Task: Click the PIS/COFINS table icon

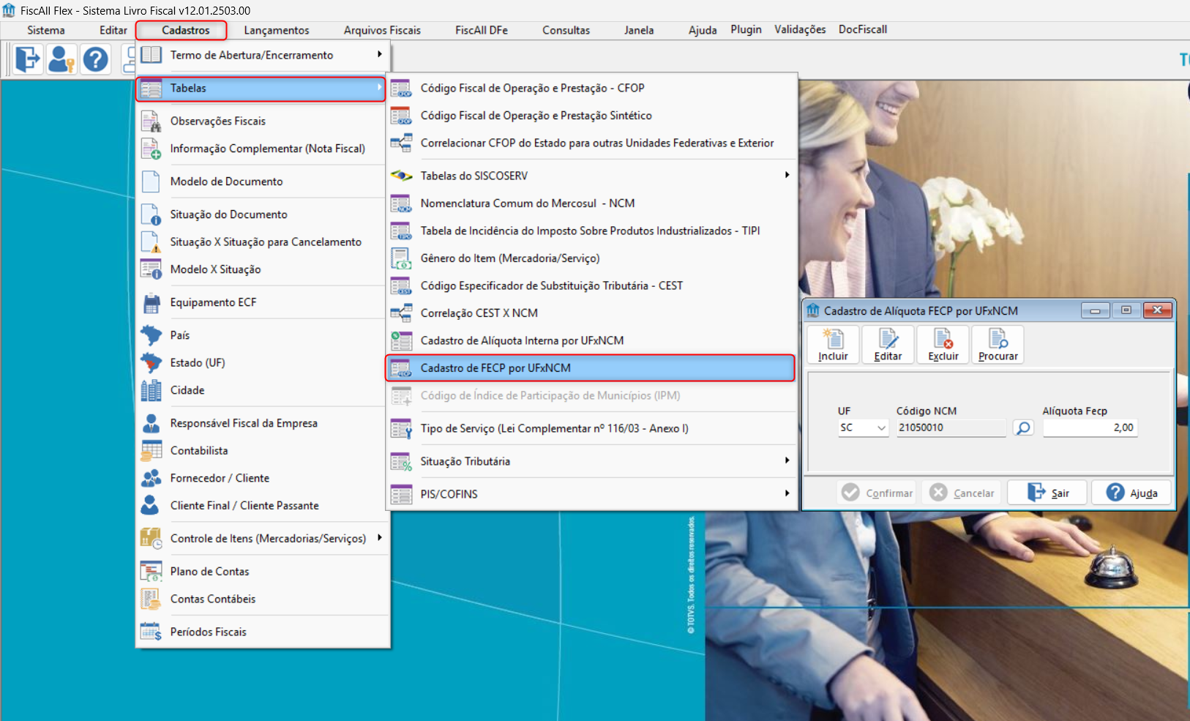Action: click(x=401, y=495)
